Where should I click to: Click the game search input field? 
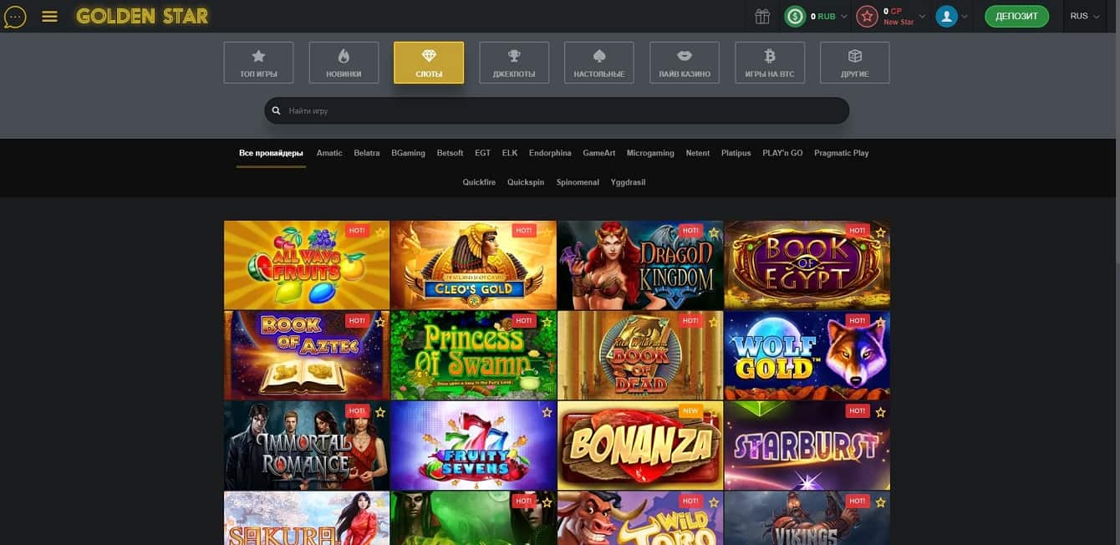click(x=560, y=110)
